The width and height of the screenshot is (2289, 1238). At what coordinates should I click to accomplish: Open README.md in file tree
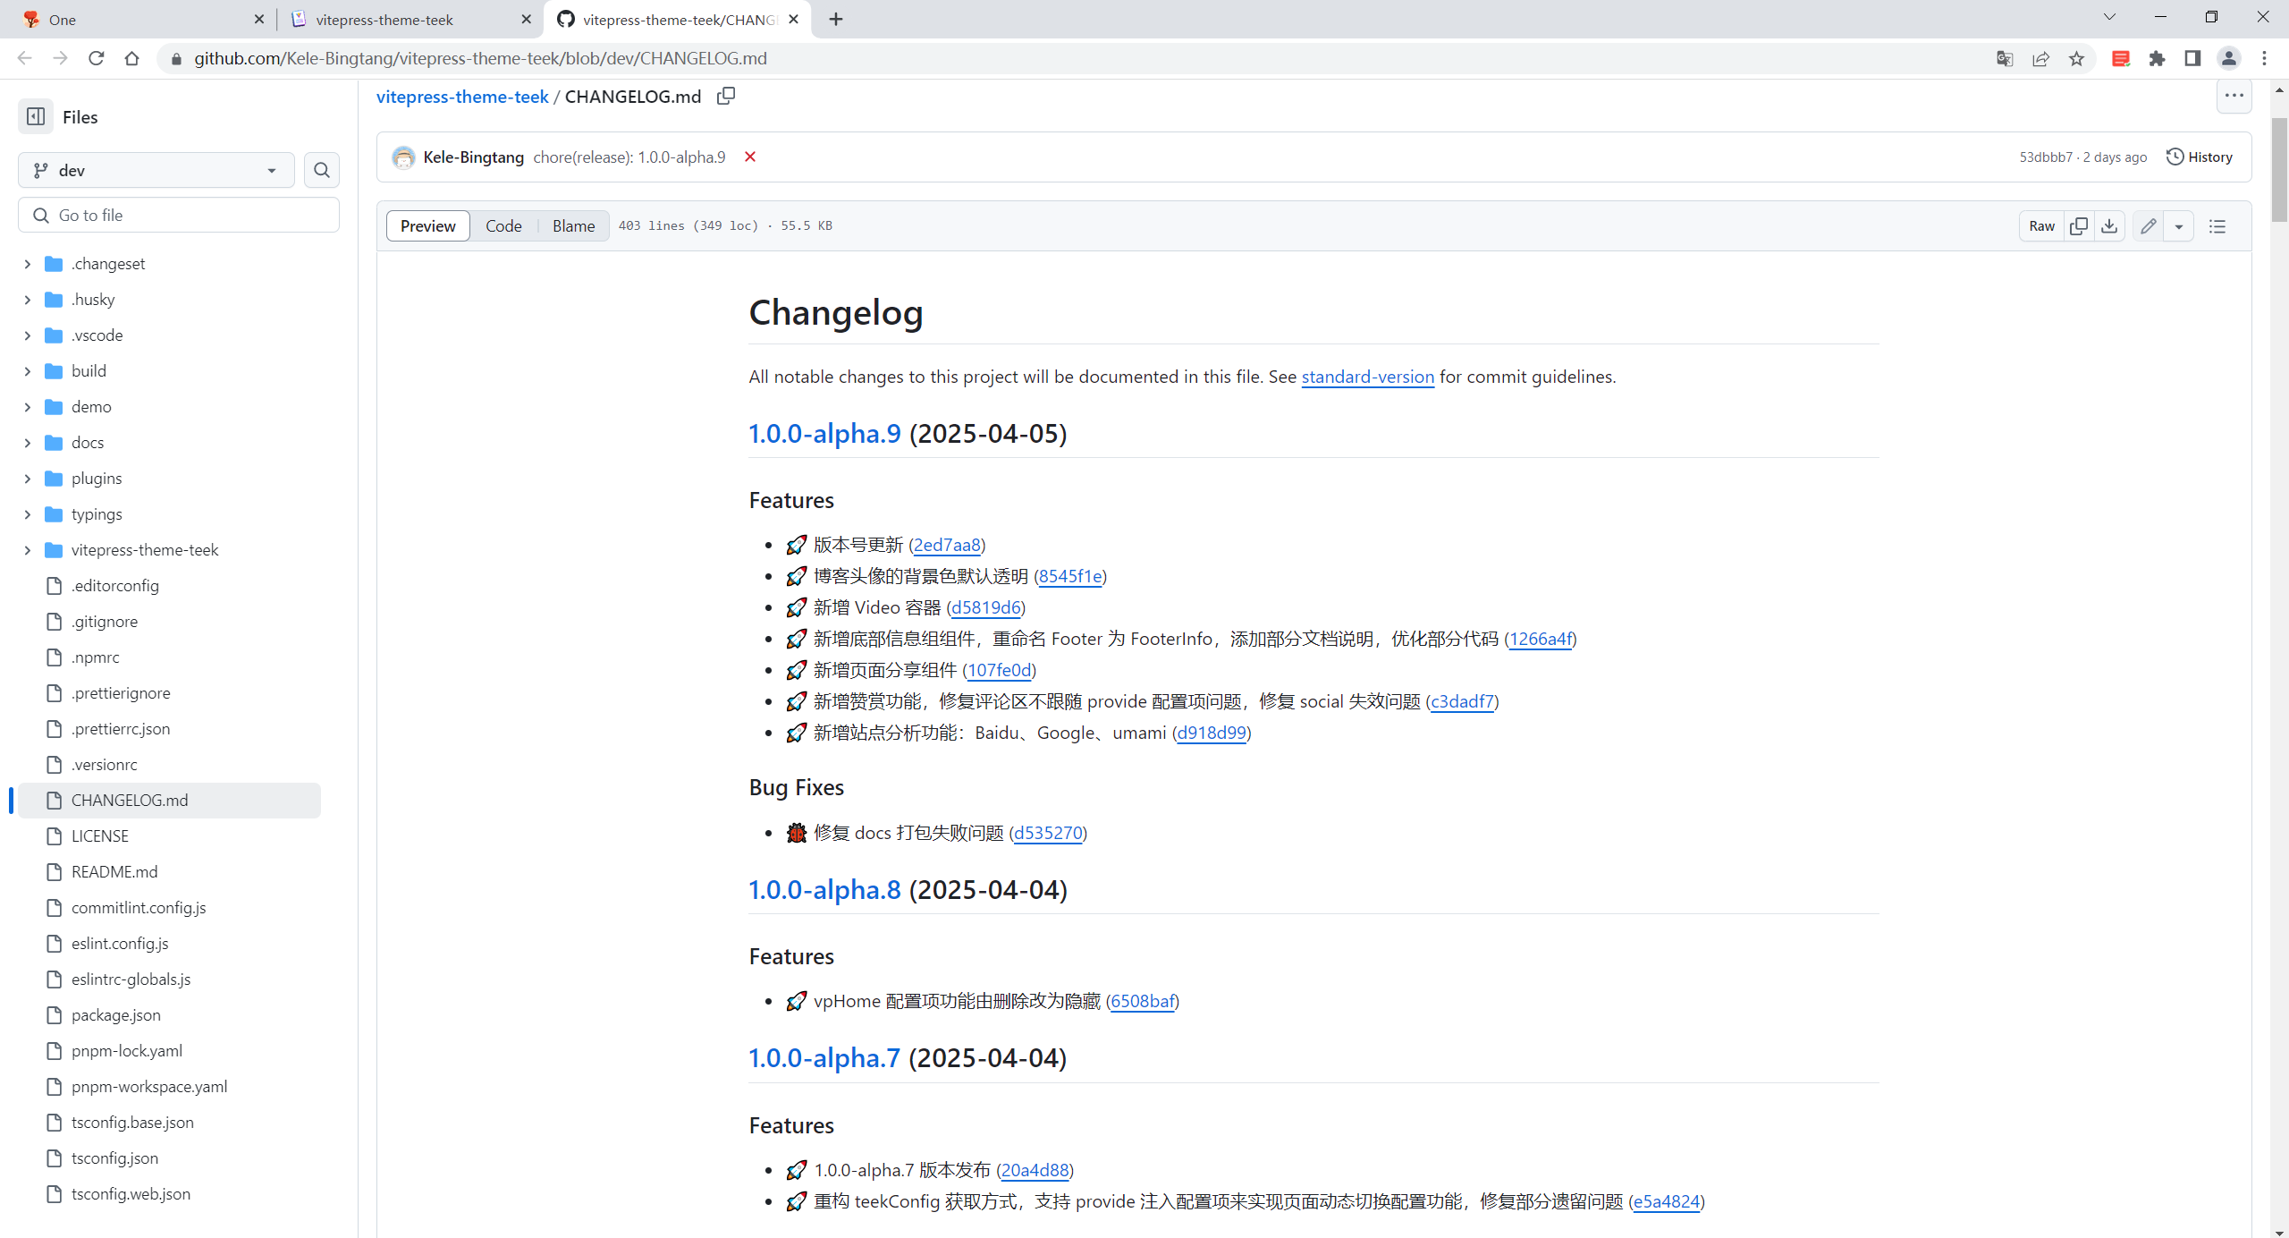pos(114,871)
